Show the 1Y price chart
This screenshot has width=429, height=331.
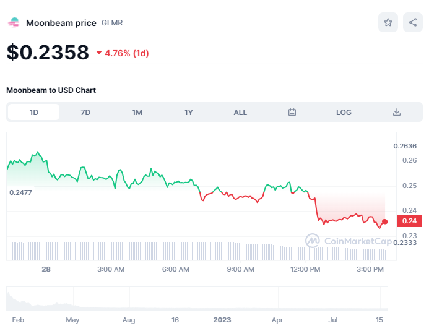pyautogui.click(x=189, y=112)
